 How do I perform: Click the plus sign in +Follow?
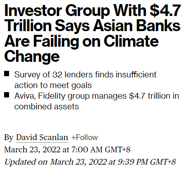[x=73, y=138]
